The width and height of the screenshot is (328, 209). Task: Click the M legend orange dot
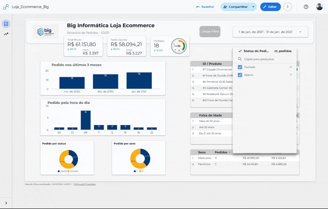click(x=140, y=171)
